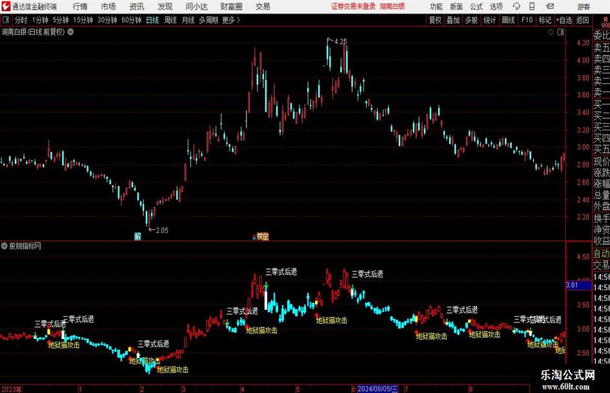Click the 复权 toolbar button

click(x=435, y=20)
